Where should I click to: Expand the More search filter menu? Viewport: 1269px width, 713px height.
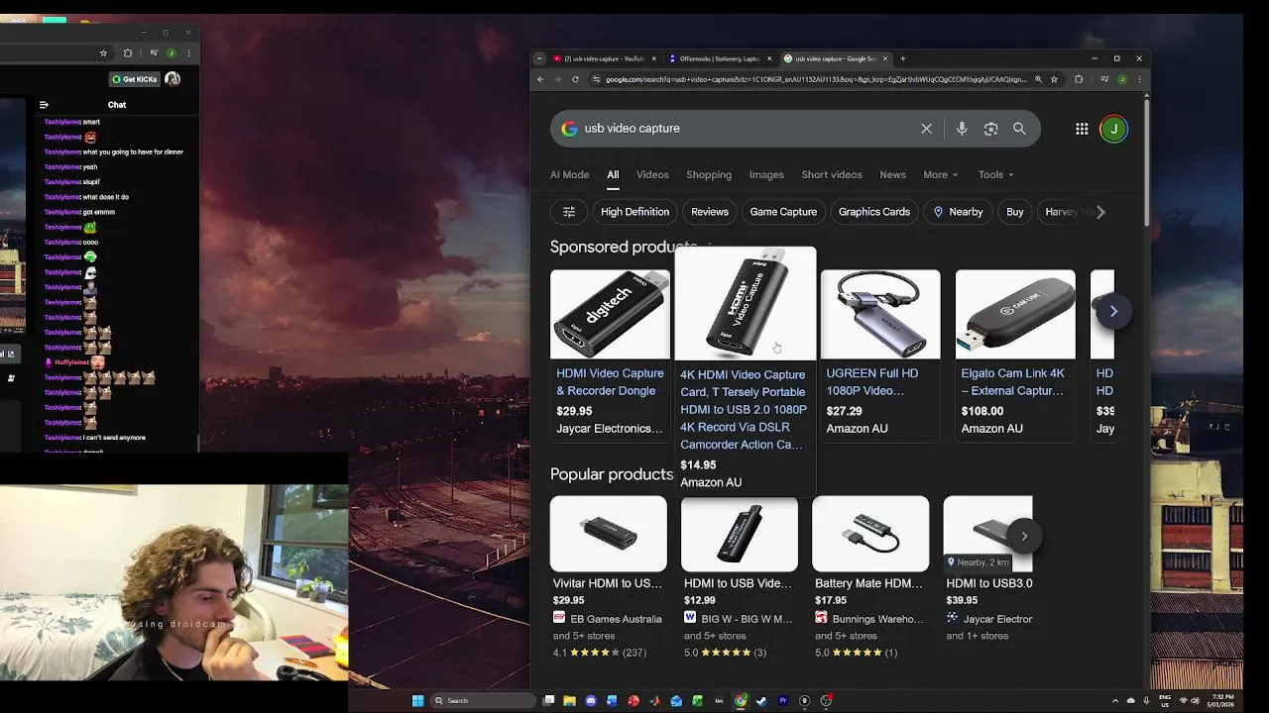tap(941, 175)
